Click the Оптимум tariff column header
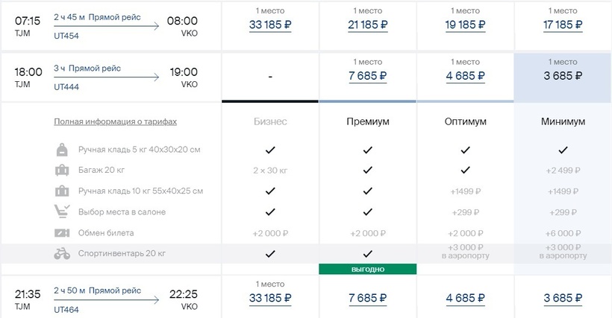Viewport: 612px width, 318px height. (465, 122)
